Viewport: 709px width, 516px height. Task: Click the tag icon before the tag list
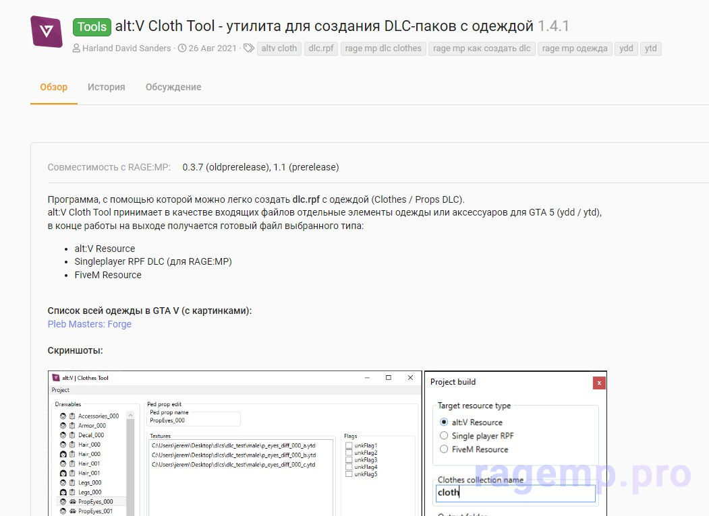pos(249,49)
